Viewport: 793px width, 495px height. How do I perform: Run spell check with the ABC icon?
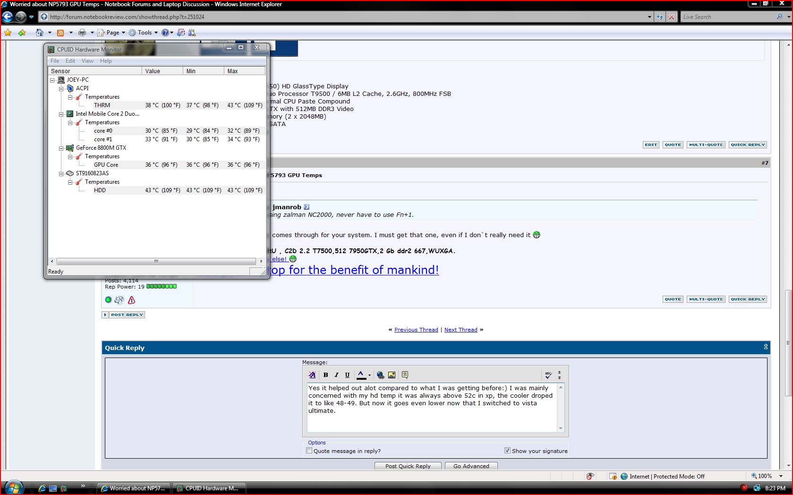[548, 375]
